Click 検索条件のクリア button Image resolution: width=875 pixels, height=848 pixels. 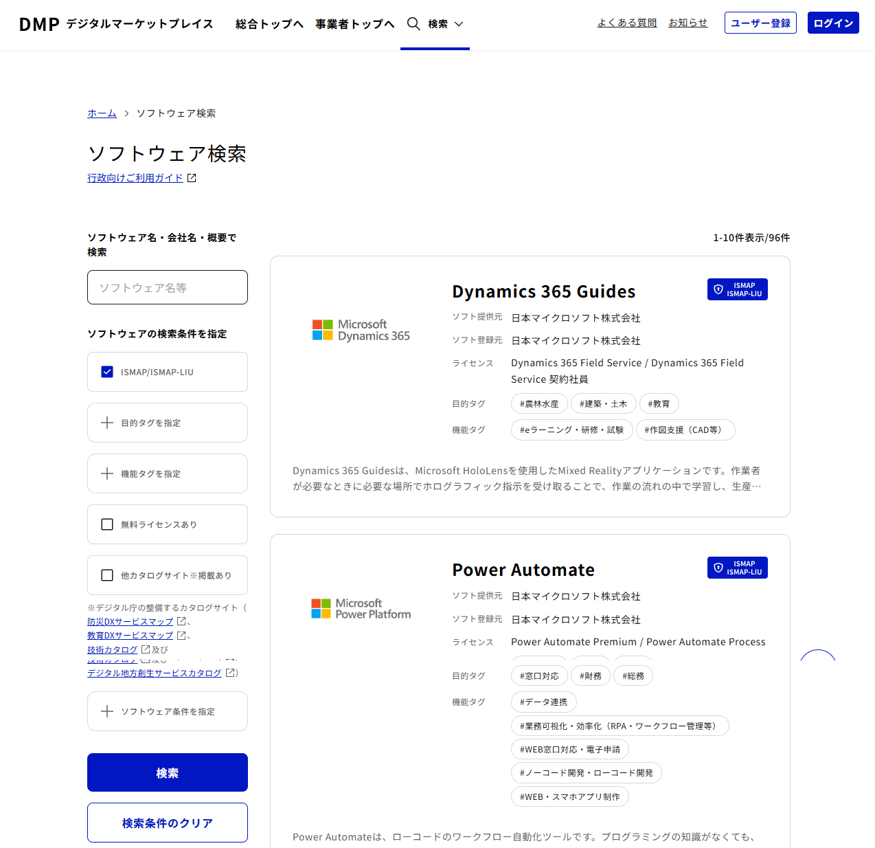168,823
